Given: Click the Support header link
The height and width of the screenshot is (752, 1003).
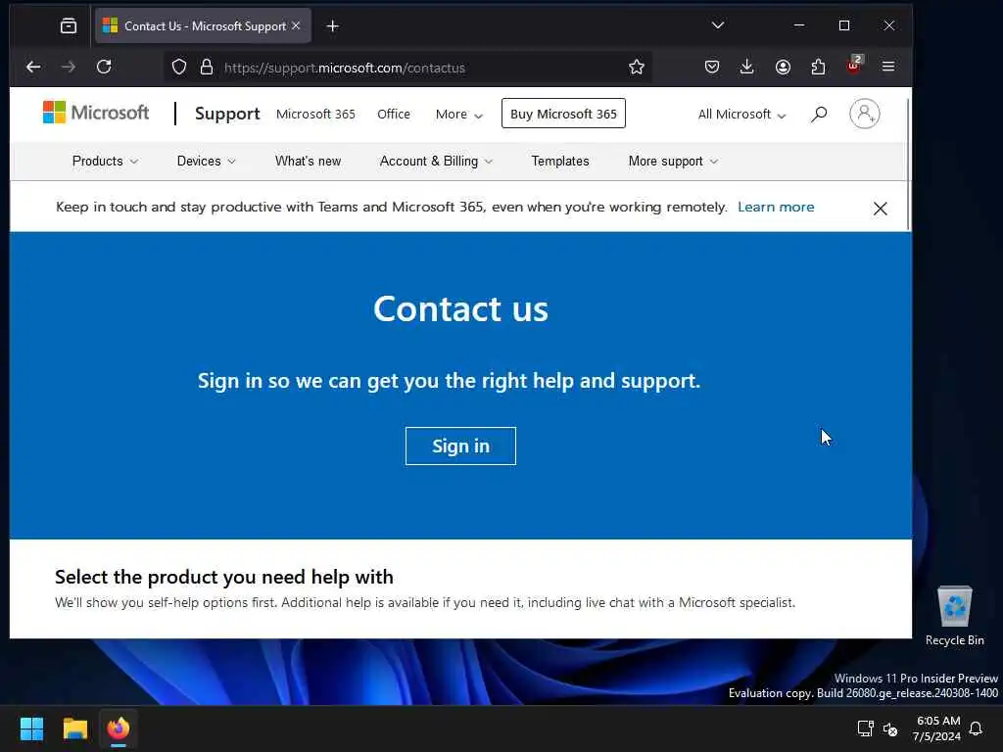Looking at the screenshot, I should (227, 114).
